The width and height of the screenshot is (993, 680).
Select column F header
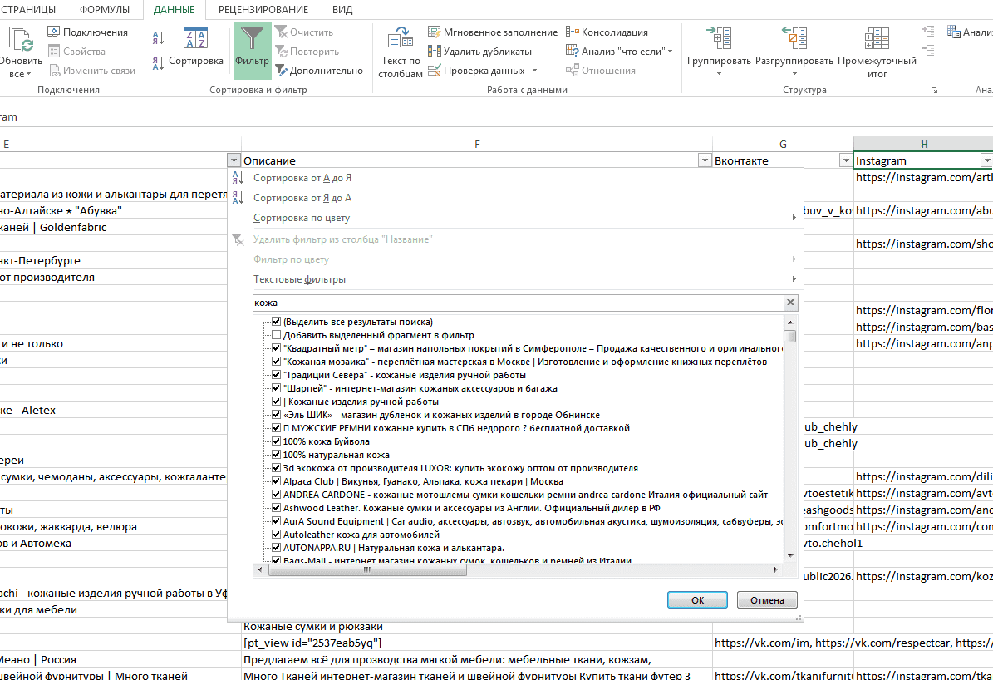477,145
